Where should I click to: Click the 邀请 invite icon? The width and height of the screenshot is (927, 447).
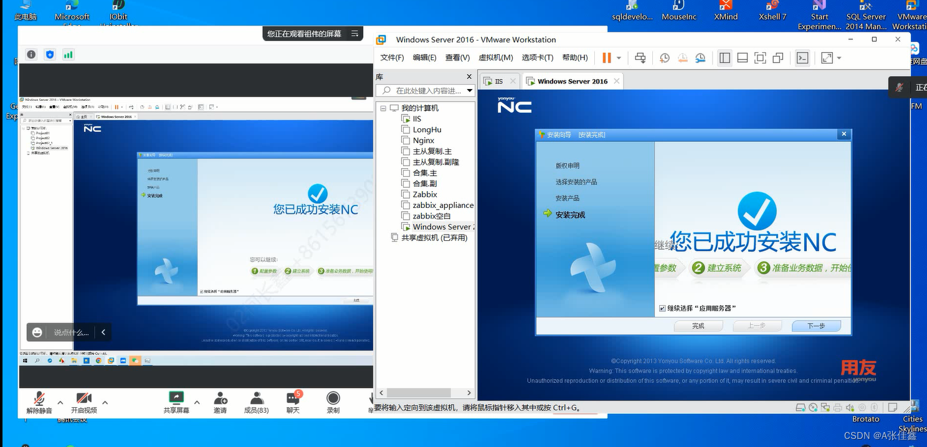(220, 398)
